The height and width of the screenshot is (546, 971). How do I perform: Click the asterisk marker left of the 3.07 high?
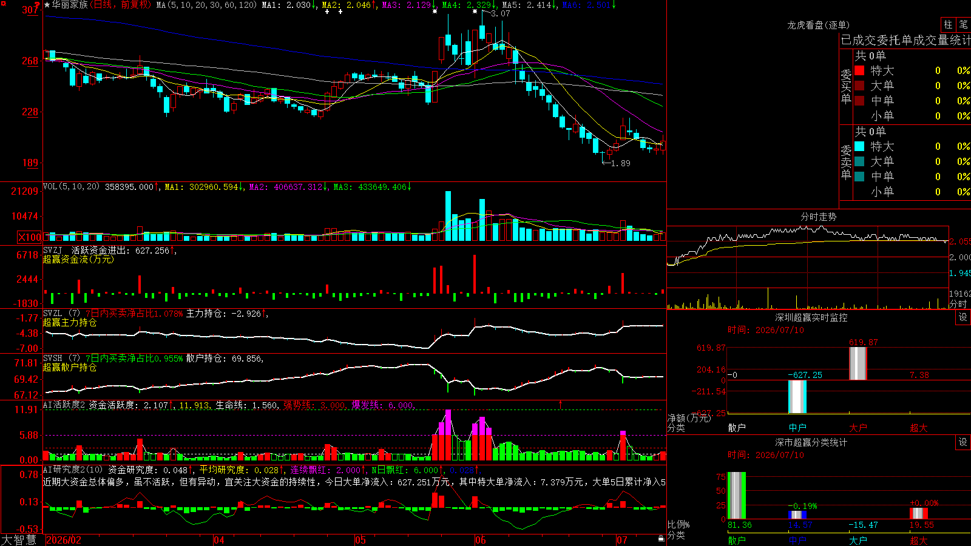[x=435, y=12]
